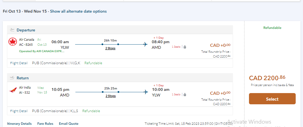Click the Refundable link in return fare row
Viewport: 303px width, 127px height.
click(91, 111)
